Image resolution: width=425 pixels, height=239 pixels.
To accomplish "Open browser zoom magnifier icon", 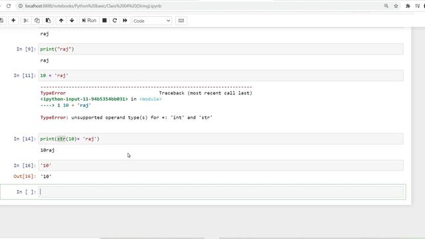I will (x=386, y=6).
